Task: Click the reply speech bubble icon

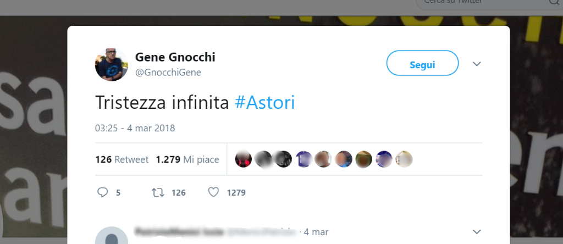Action: click(x=102, y=192)
